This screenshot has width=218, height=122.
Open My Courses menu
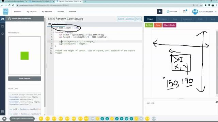32,12
